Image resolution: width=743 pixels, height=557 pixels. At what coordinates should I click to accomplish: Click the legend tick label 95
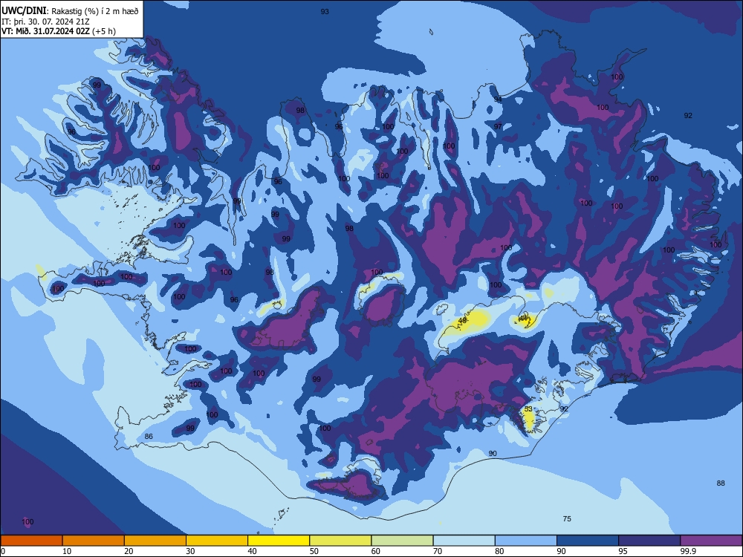click(623, 551)
